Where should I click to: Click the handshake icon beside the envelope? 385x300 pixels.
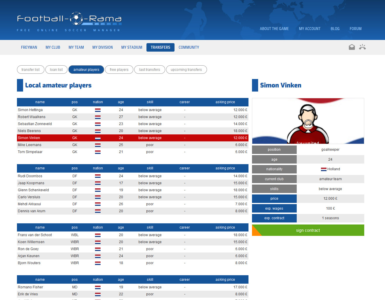[362, 47]
